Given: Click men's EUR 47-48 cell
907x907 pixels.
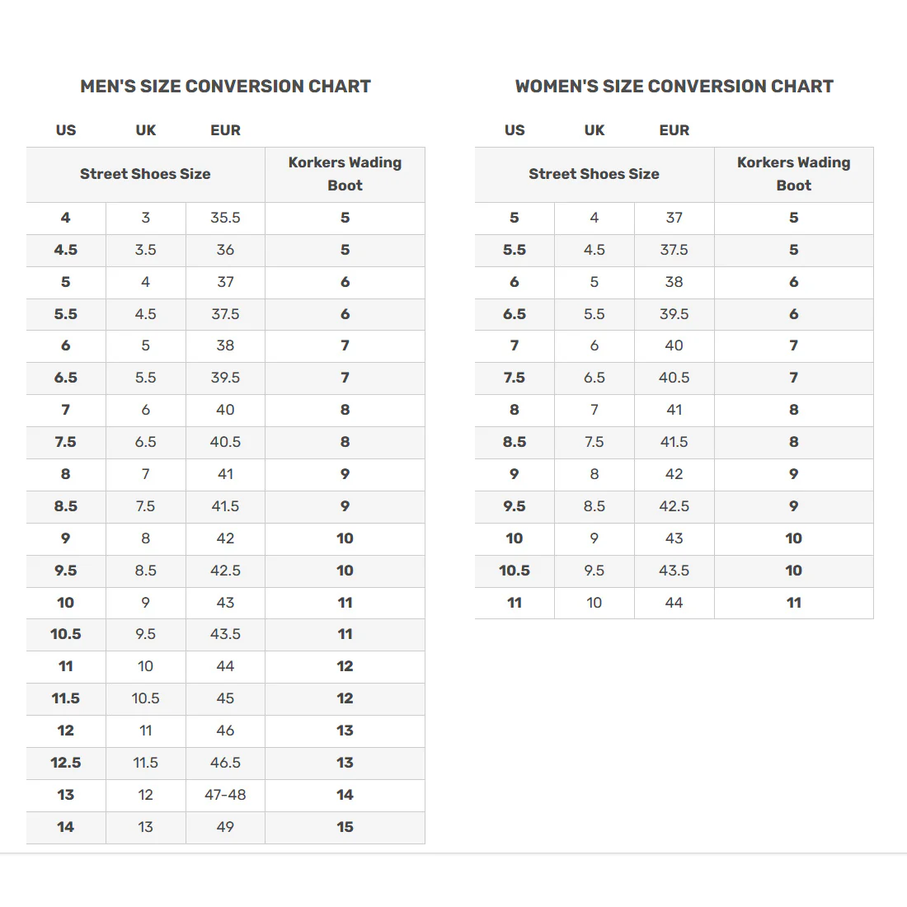Looking at the screenshot, I should point(226,795).
